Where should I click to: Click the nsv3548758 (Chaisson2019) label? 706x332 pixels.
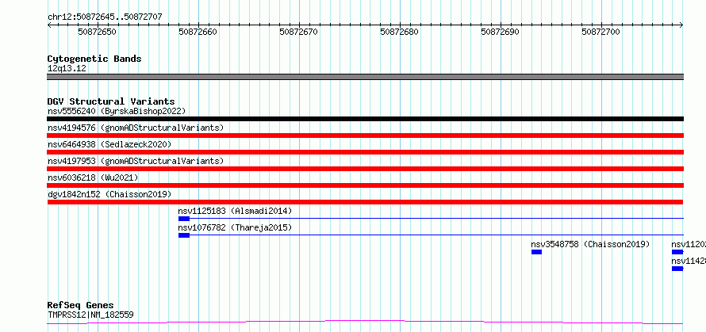(x=591, y=244)
